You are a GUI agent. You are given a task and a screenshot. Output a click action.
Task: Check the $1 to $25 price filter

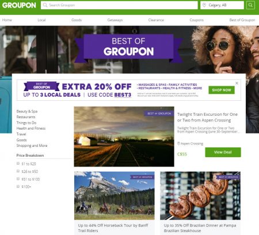(x=18, y=164)
